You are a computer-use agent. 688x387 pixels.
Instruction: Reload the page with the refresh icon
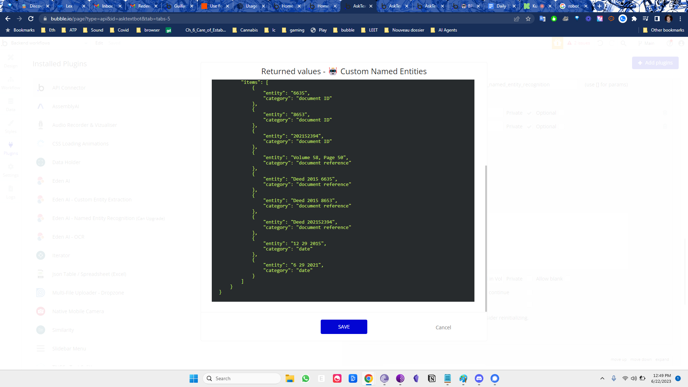coord(31,19)
